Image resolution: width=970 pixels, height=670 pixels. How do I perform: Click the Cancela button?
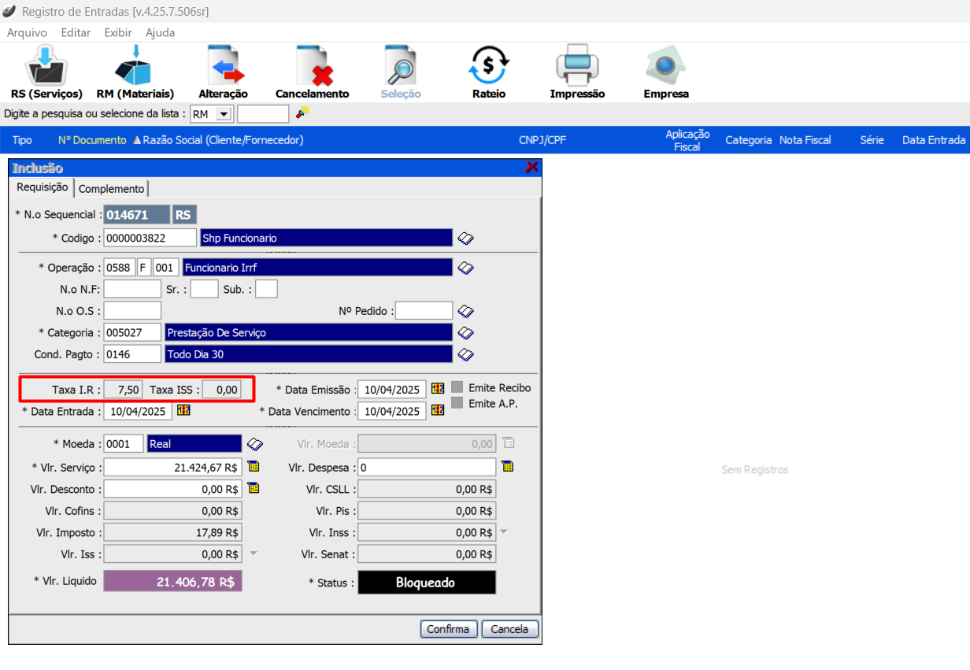pos(509,629)
